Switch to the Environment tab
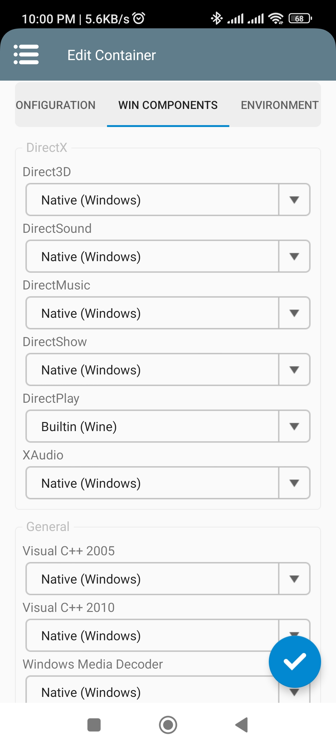Image resolution: width=336 pixels, height=747 pixels. click(x=279, y=105)
